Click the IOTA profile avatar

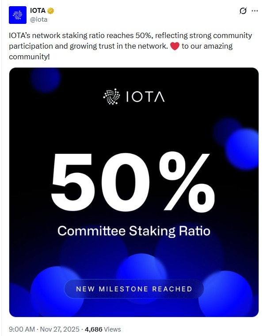click(x=17, y=15)
